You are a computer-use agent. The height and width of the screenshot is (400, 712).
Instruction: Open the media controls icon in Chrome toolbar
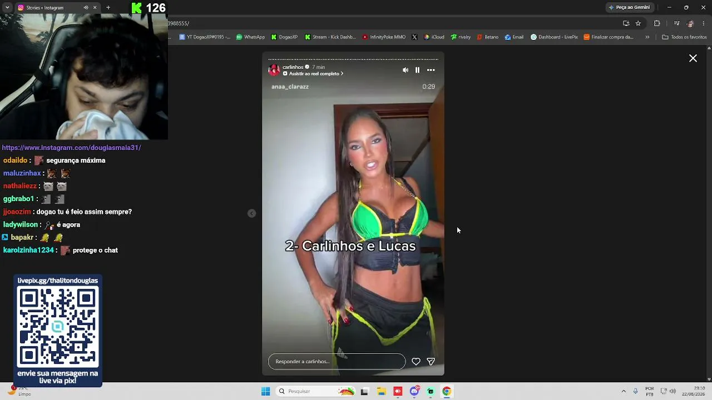point(676,23)
